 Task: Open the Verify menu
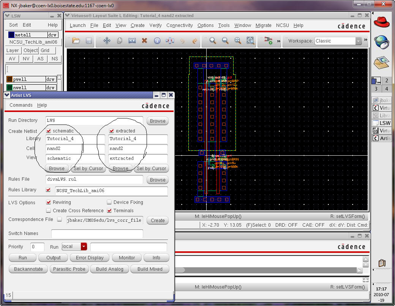155,25
